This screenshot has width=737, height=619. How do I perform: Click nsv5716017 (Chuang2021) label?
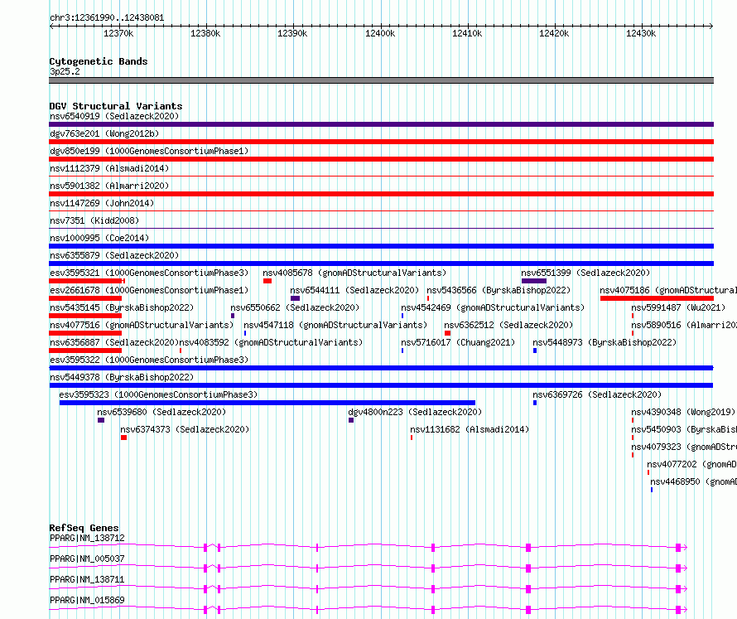[x=458, y=342]
